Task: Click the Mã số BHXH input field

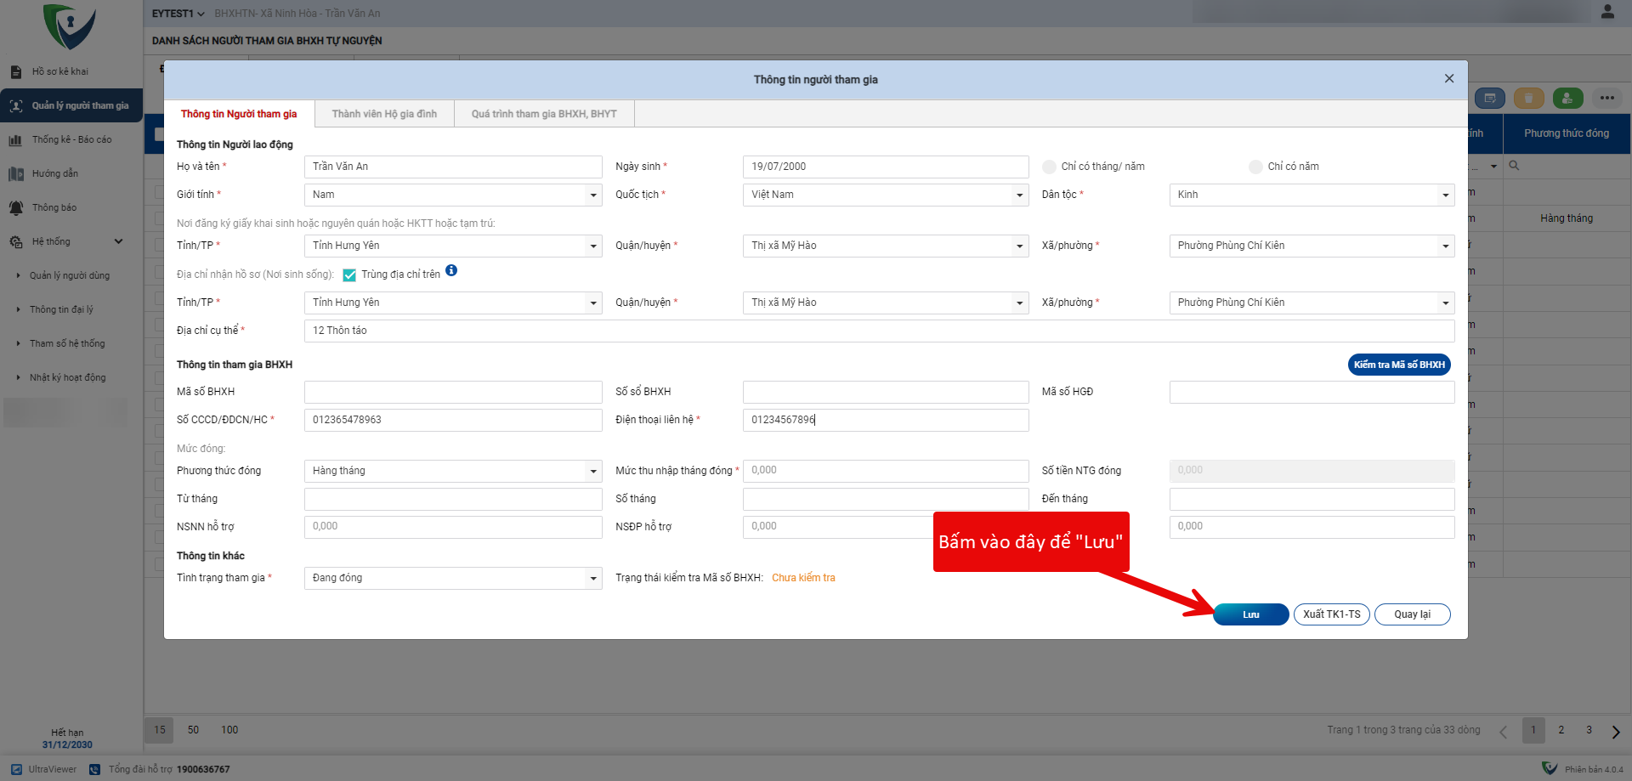Action: point(452,392)
